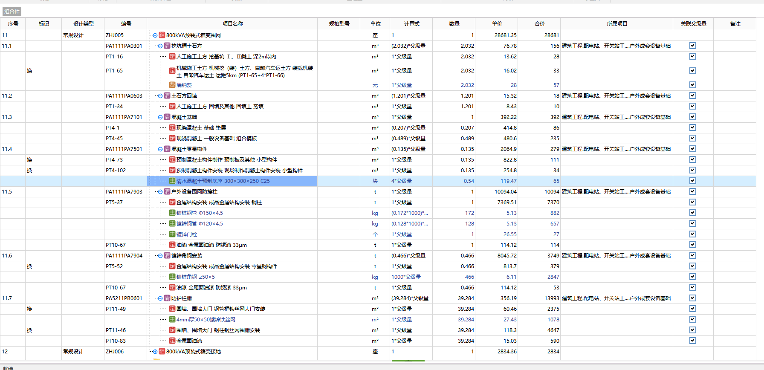Image resolution: width=764 pixels, height=370 pixels.
Task: Click the 费 icon beside 消纳费
Action: [x=172, y=85]
